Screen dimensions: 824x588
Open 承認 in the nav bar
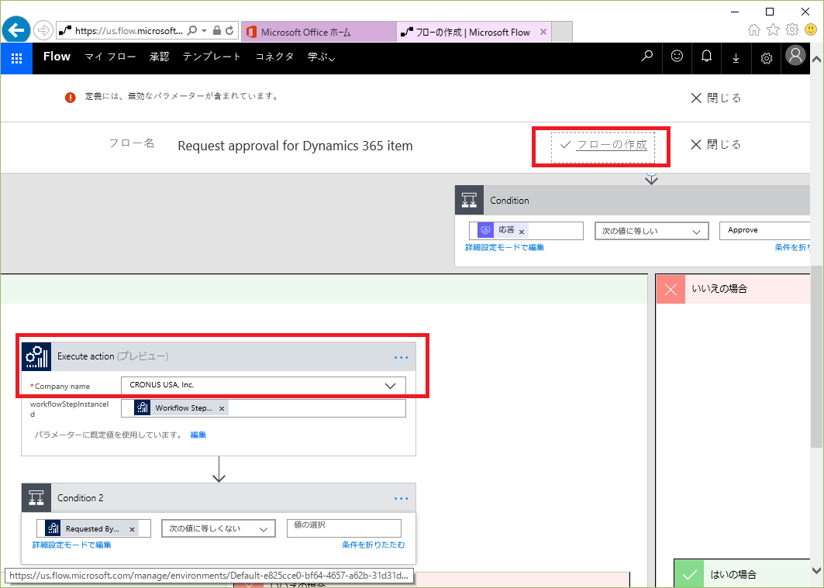click(x=159, y=57)
